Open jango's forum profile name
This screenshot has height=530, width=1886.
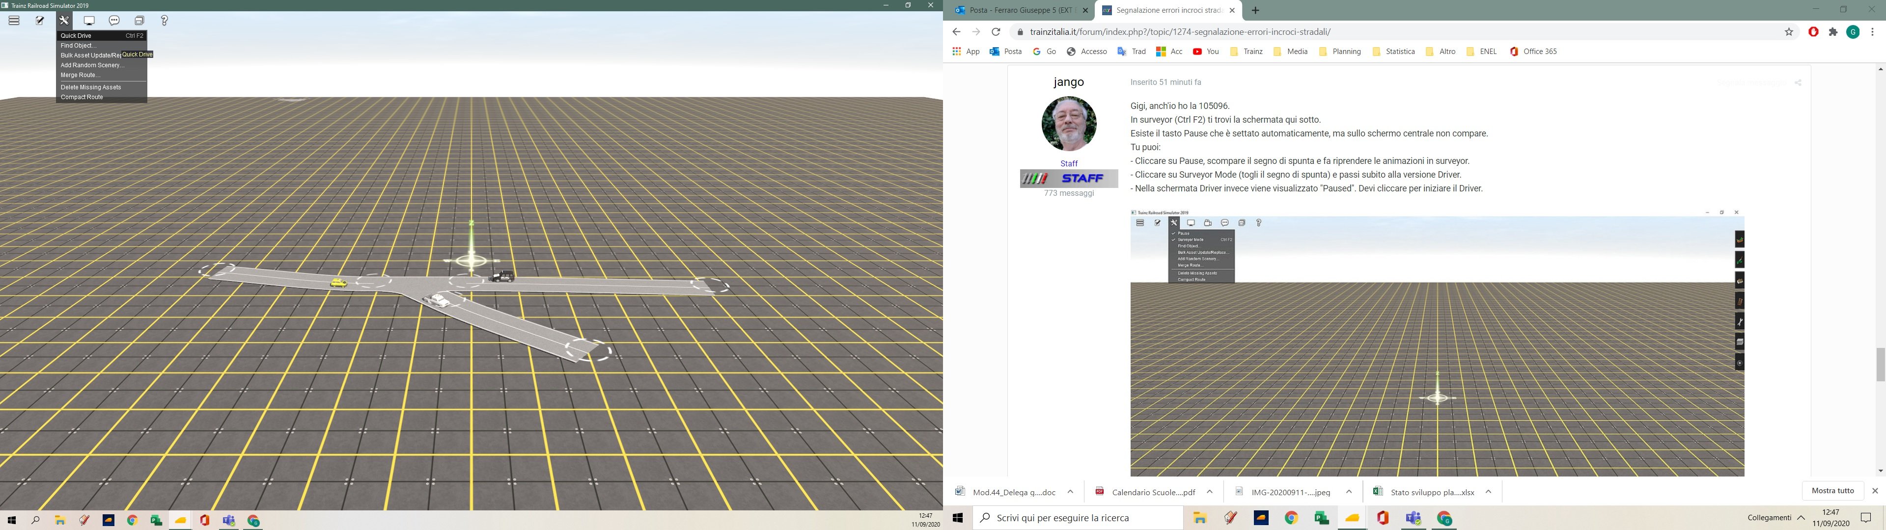(1069, 82)
